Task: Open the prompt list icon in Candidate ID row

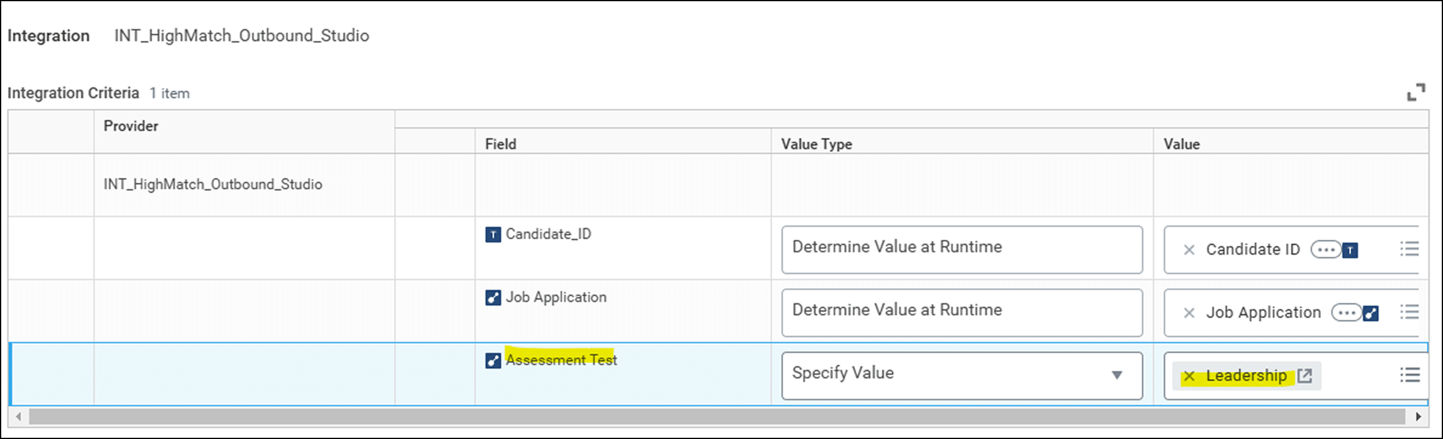Action: [1409, 249]
